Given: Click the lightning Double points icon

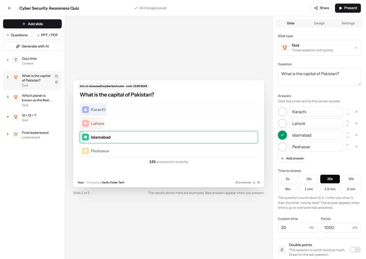Looking at the screenshot, I should click(x=282, y=250).
